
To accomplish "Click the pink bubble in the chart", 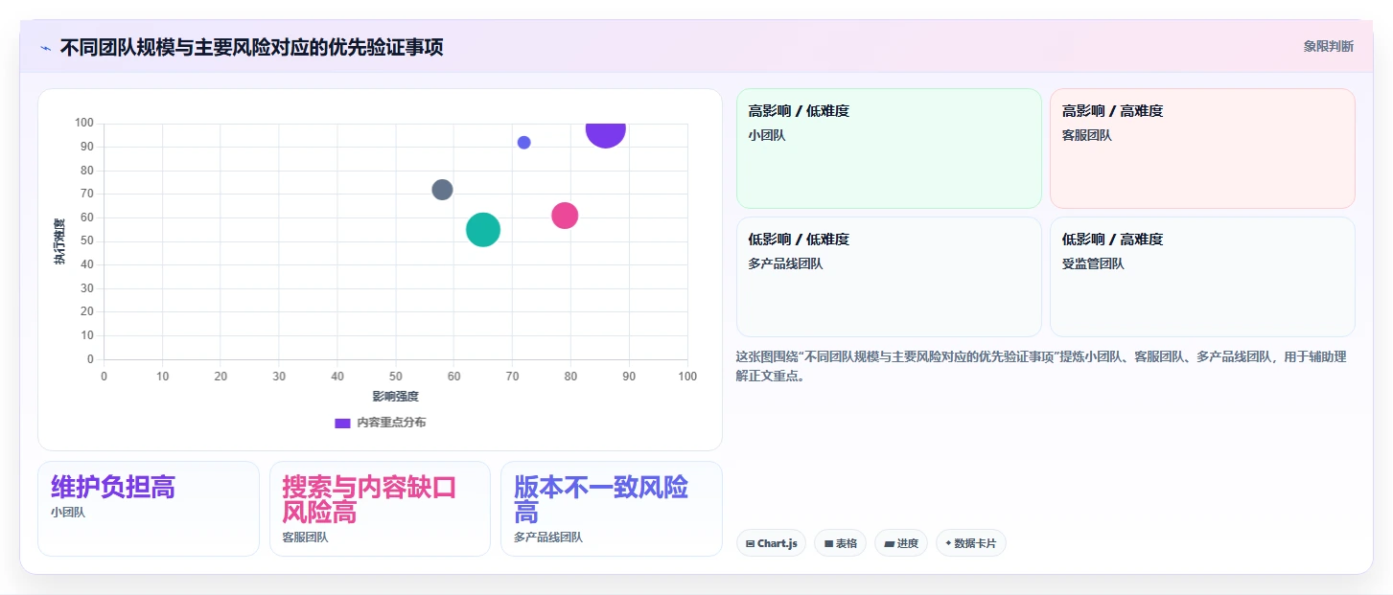I will pos(565,216).
